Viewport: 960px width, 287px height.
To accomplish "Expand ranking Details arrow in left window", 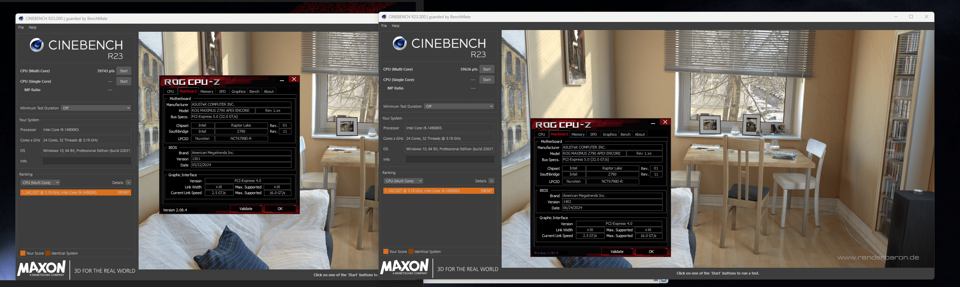I will coord(128,183).
